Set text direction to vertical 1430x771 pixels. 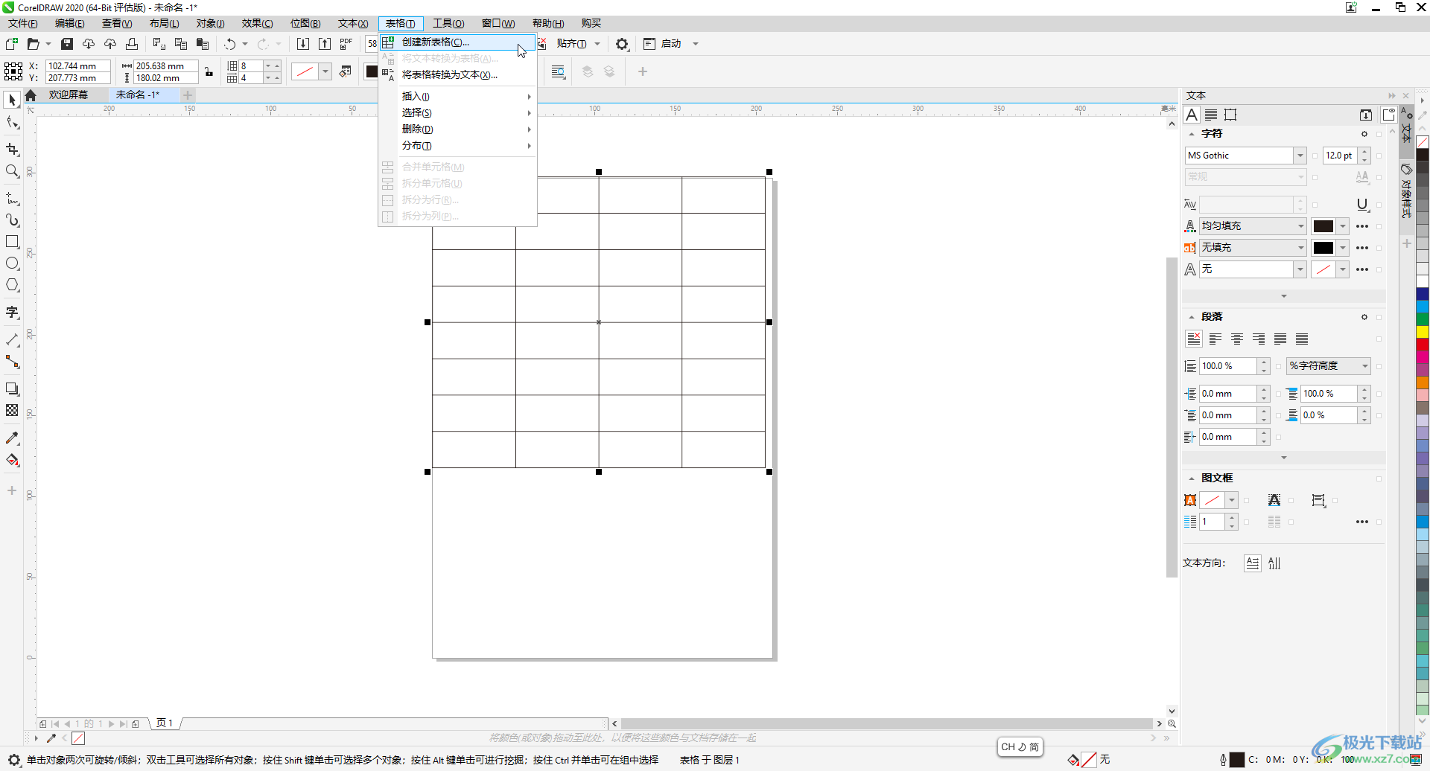pos(1274,563)
